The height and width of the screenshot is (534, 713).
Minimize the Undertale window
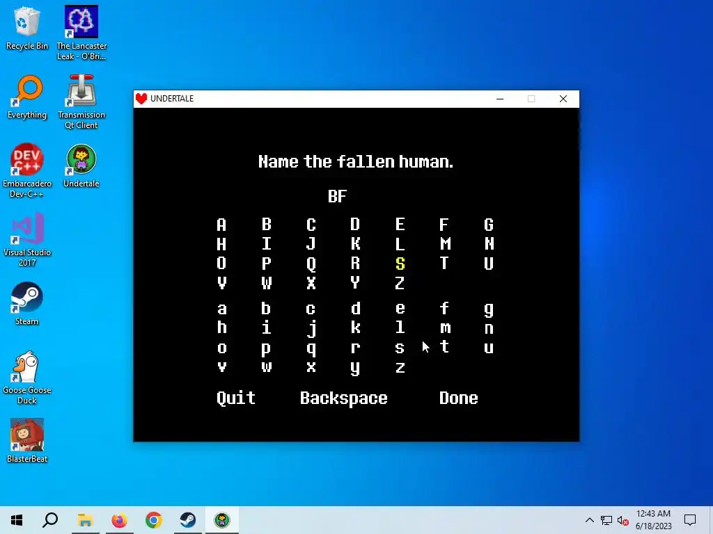pyautogui.click(x=500, y=99)
